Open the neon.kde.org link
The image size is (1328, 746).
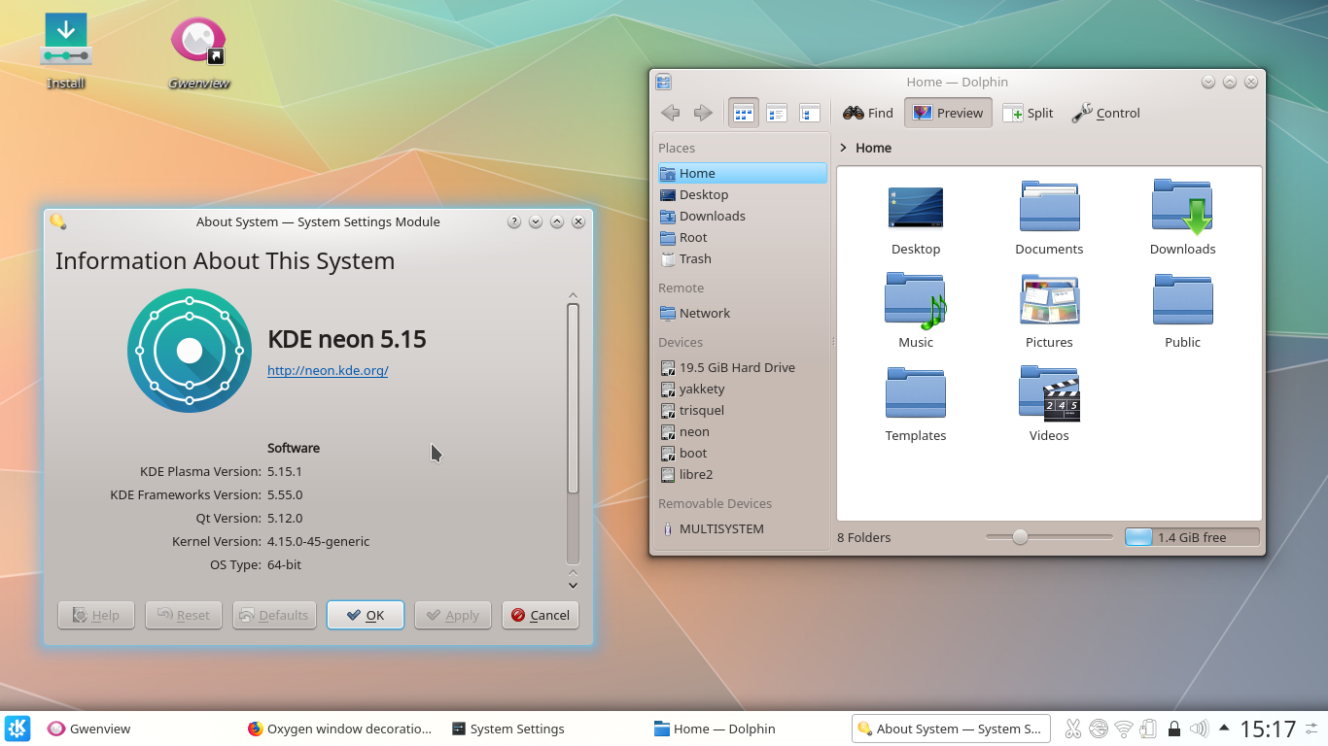pyautogui.click(x=328, y=370)
